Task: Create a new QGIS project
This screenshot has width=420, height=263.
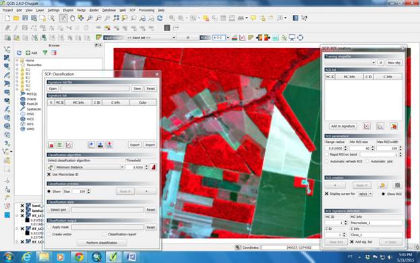Action: click(x=7, y=18)
